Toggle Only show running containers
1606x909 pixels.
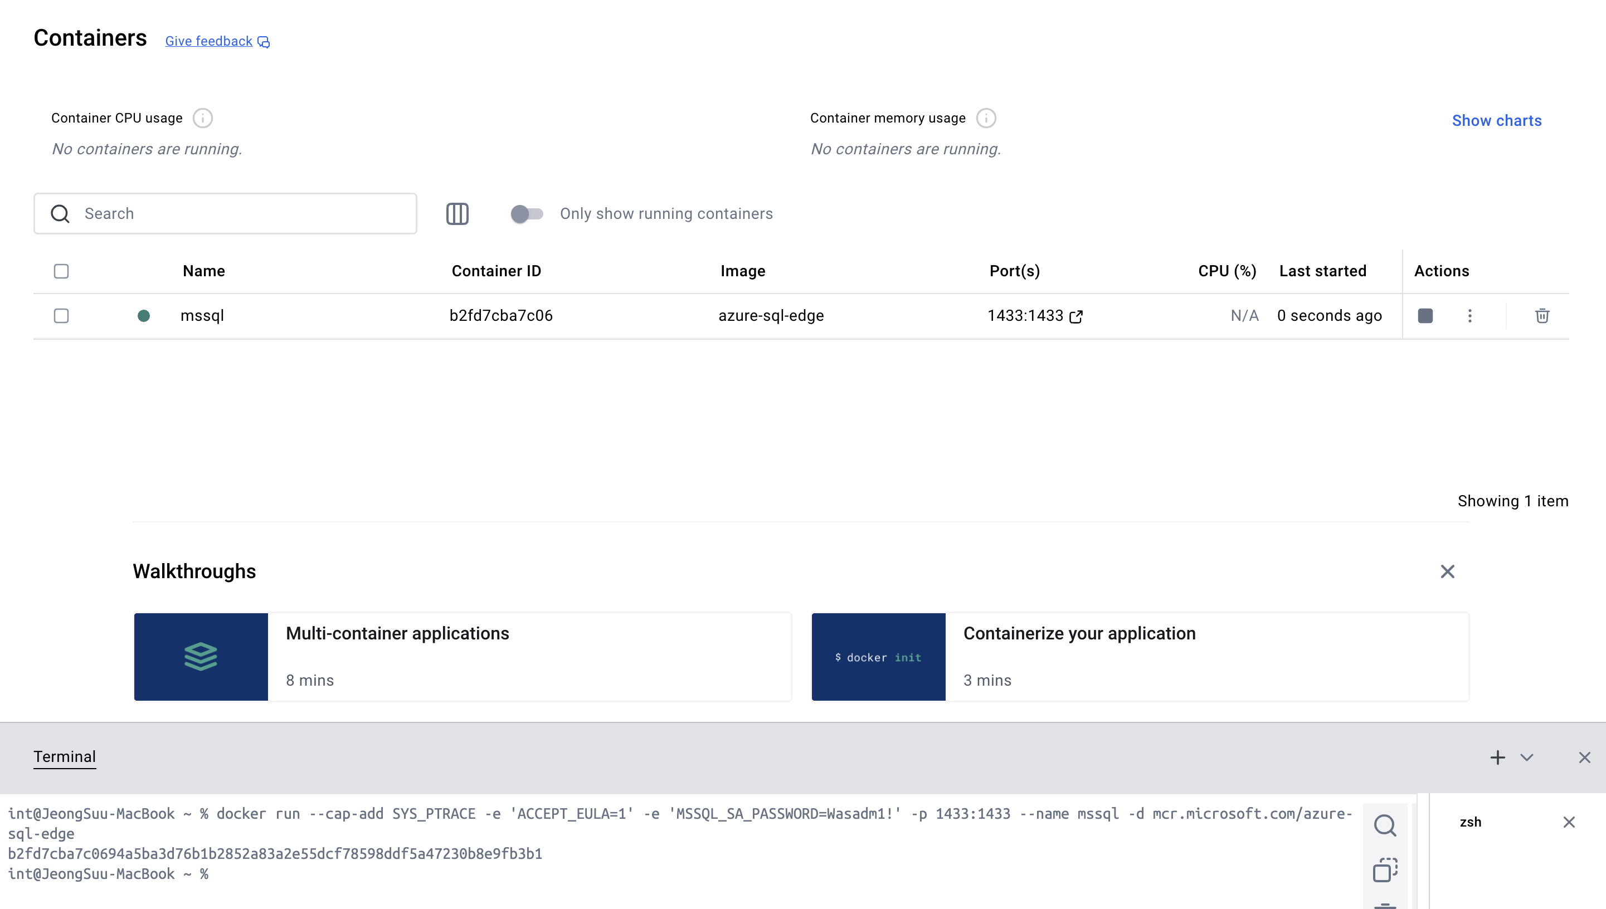527,214
